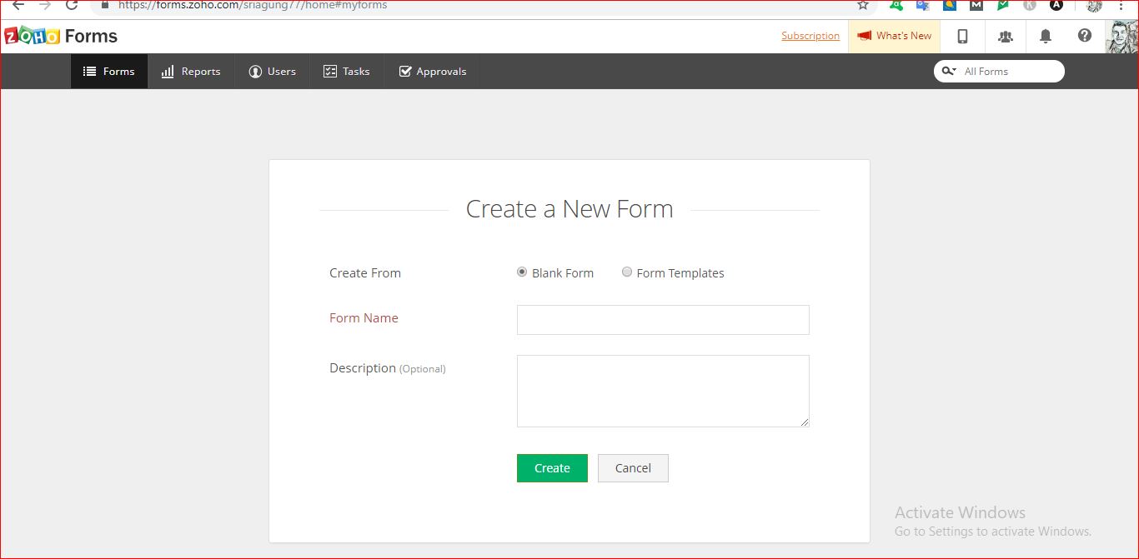1139x559 pixels.
Task: Focus the Description text area
Action: 663,392
